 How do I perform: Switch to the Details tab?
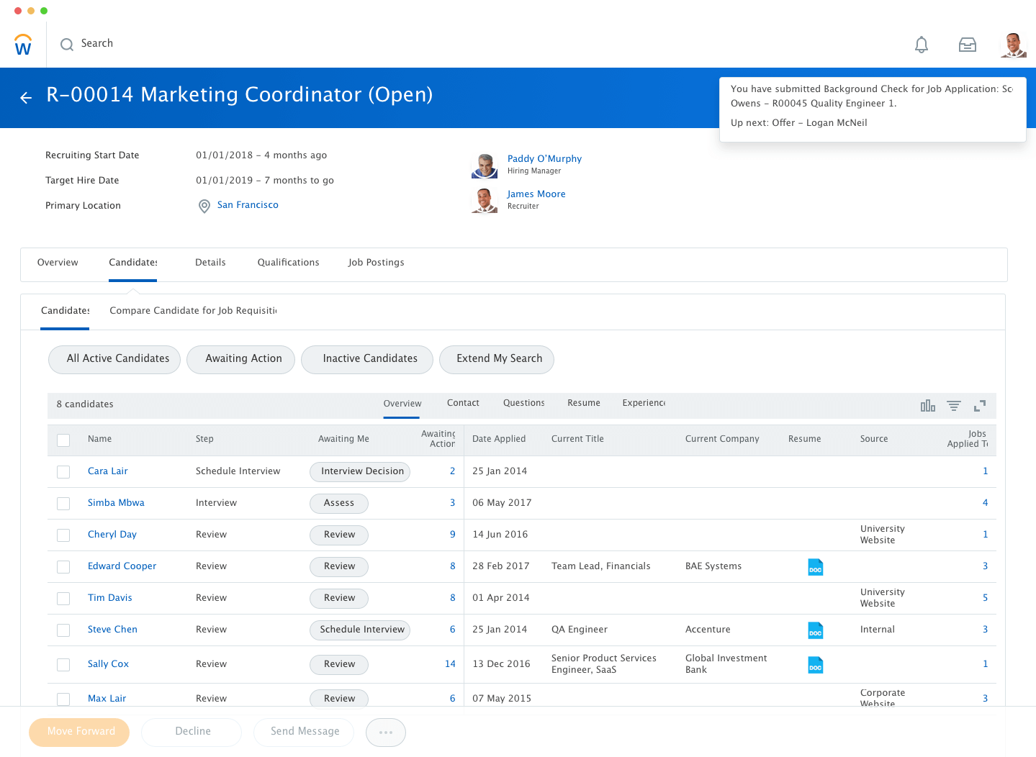pos(210,263)
